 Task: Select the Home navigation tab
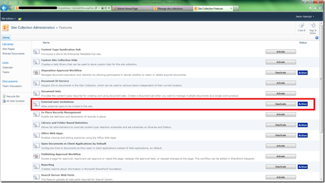(6, 37)
